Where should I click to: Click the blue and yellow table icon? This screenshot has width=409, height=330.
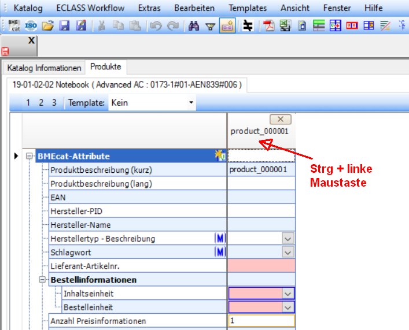point(369,25)
